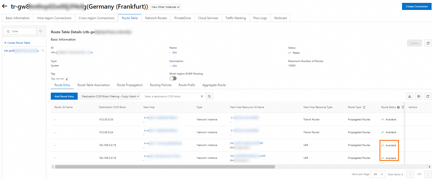The height and width of the screenshot is (180, 435).
Task: Switch to Network Routes tab
Action: click(156, 18)
